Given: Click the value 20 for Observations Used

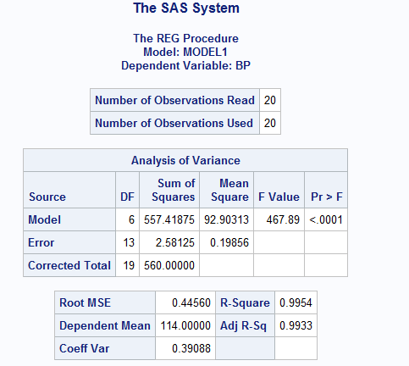Looking at the screenshot, I should 270,123.
